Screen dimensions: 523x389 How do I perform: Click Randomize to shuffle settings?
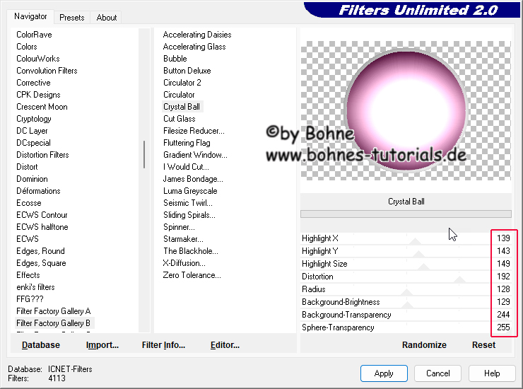coord(424,345)
